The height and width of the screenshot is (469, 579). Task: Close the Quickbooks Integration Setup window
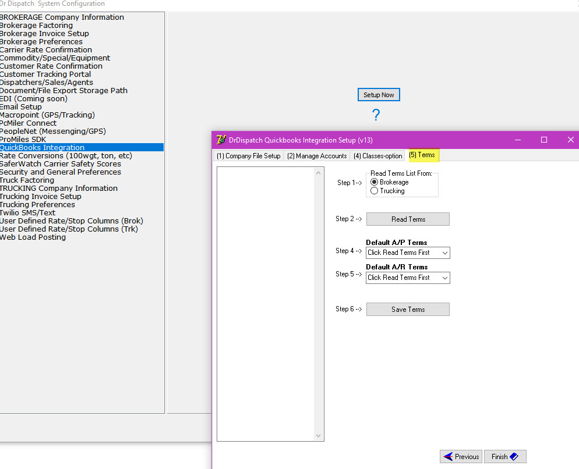click(x=570, y=140)
